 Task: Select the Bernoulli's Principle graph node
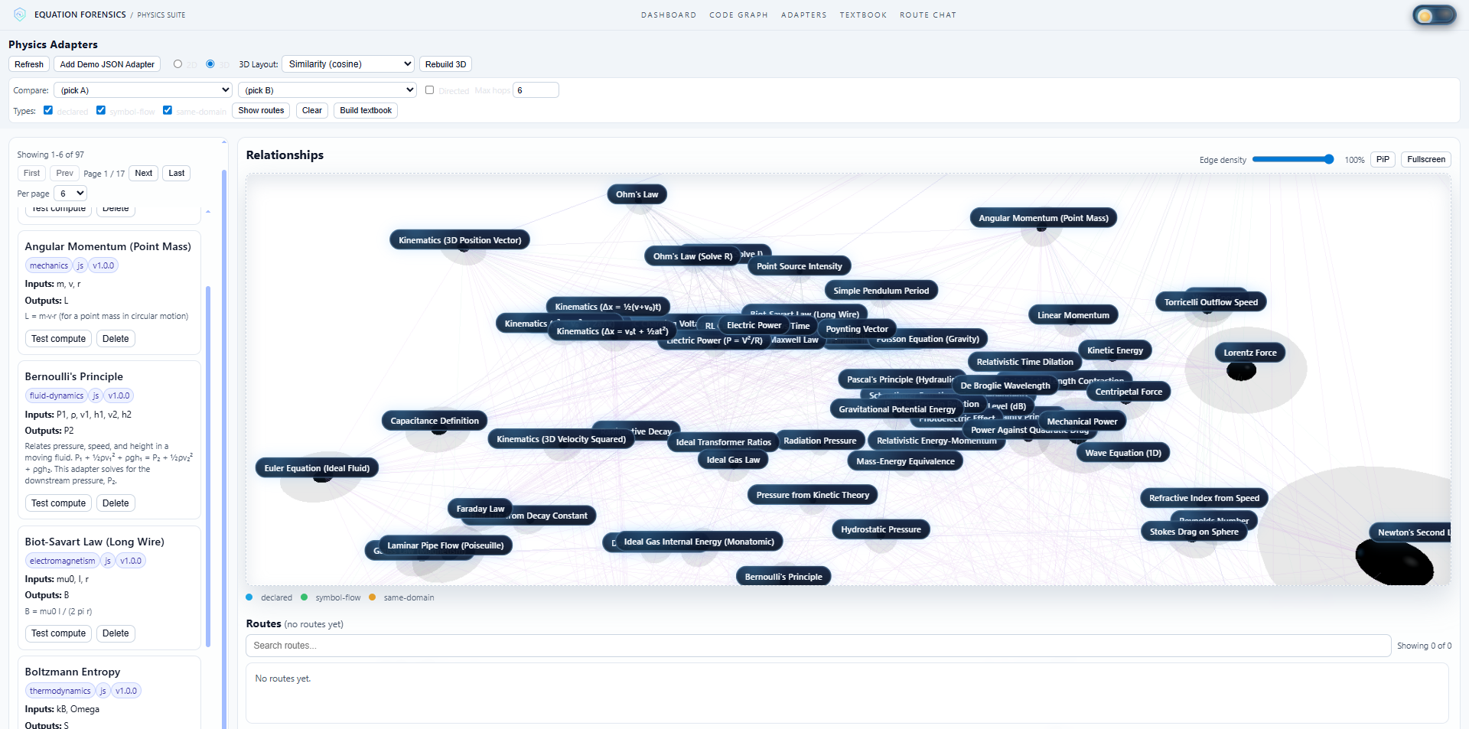click(x=783, y=577)
